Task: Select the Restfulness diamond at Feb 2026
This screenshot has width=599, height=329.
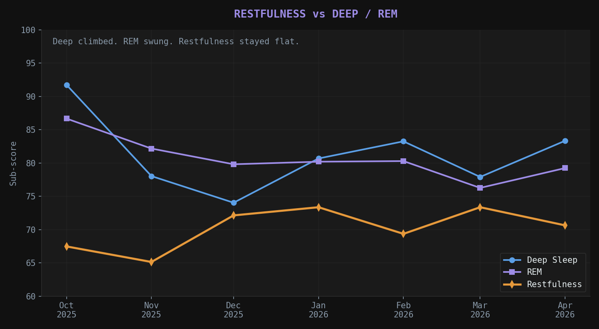Action: (403, 234)
